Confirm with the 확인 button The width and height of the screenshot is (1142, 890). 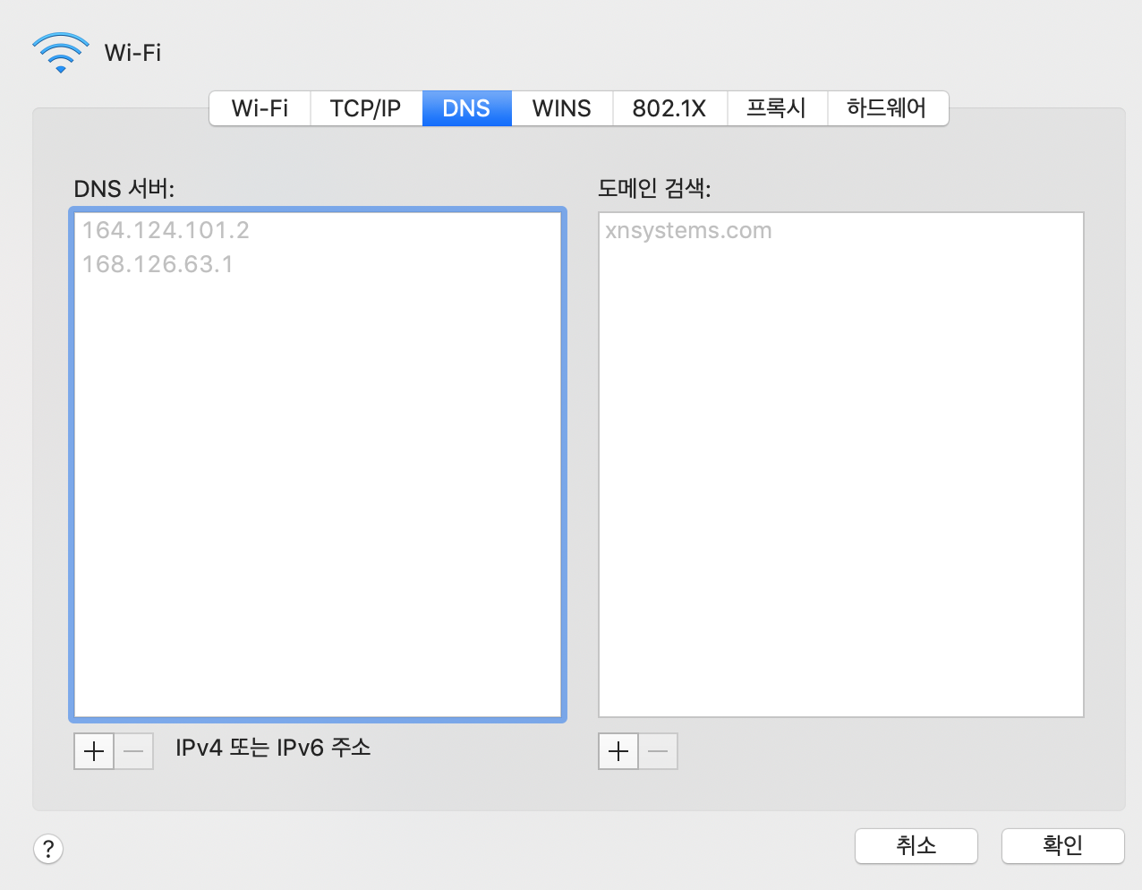(1062, 845)
